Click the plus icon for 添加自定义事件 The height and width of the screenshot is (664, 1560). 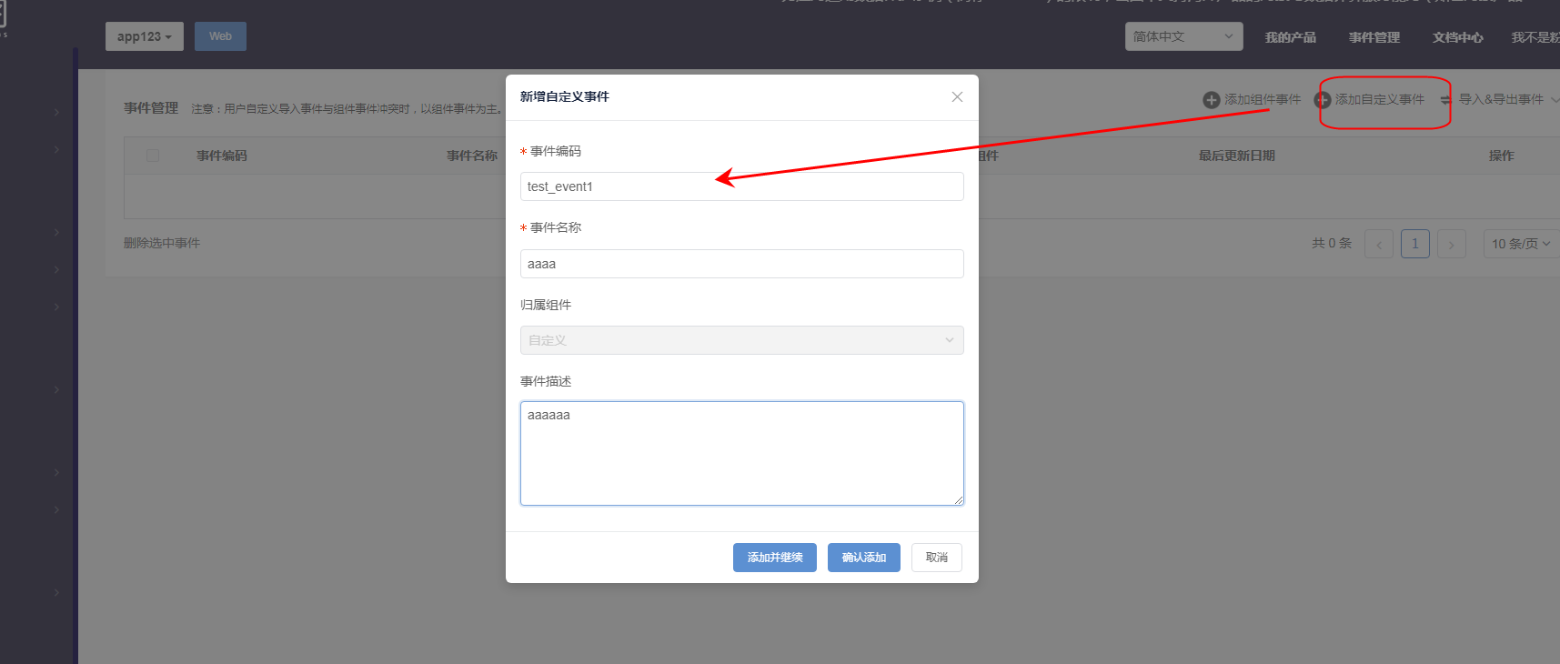point(1323,100)
